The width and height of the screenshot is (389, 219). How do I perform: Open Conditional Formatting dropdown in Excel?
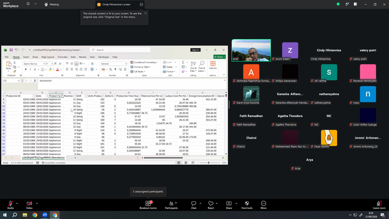144,62
